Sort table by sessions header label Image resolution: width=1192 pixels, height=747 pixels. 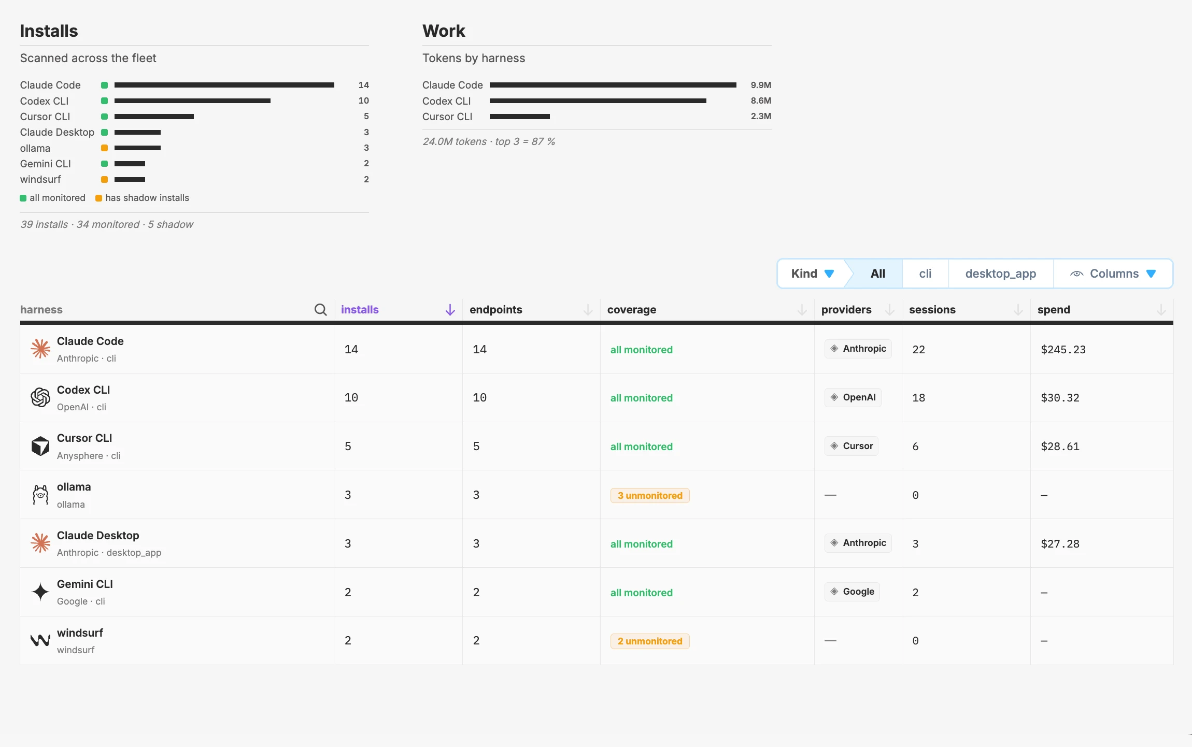932,310
